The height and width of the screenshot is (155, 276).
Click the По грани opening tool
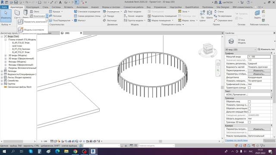click(202, 15)
